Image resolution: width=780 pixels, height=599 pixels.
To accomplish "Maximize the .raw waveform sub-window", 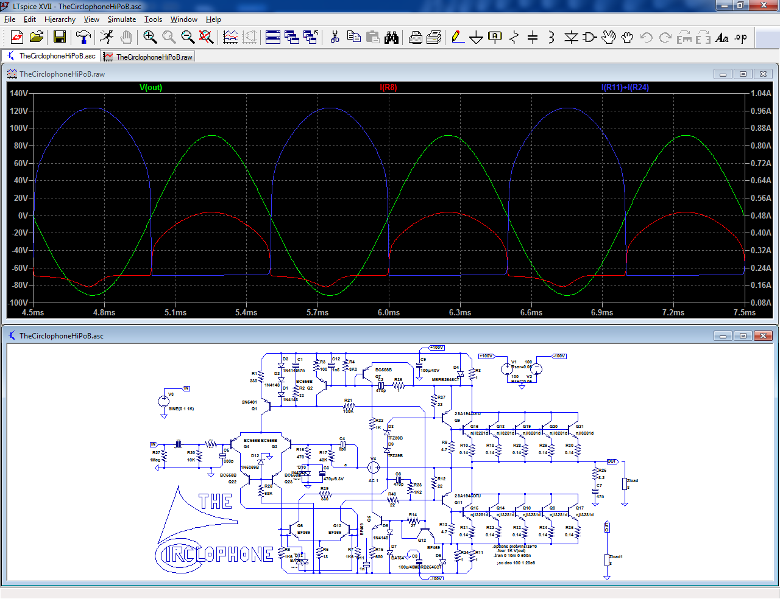I will click(x=743, y=74).
